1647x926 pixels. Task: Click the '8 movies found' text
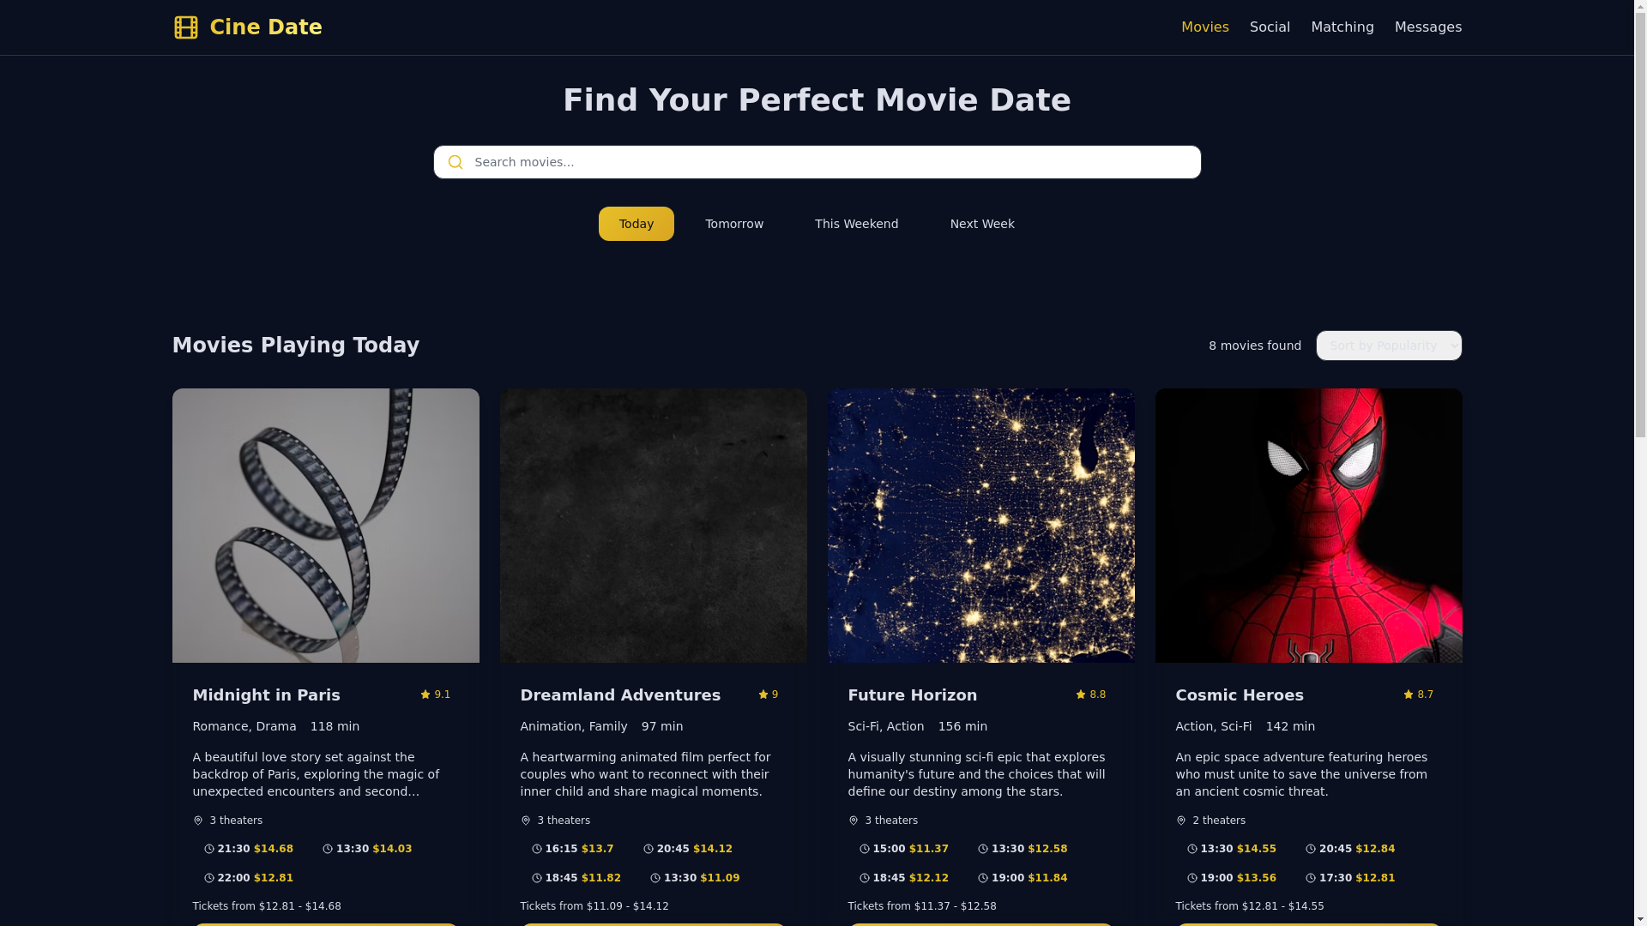(x=1255, y=346)
